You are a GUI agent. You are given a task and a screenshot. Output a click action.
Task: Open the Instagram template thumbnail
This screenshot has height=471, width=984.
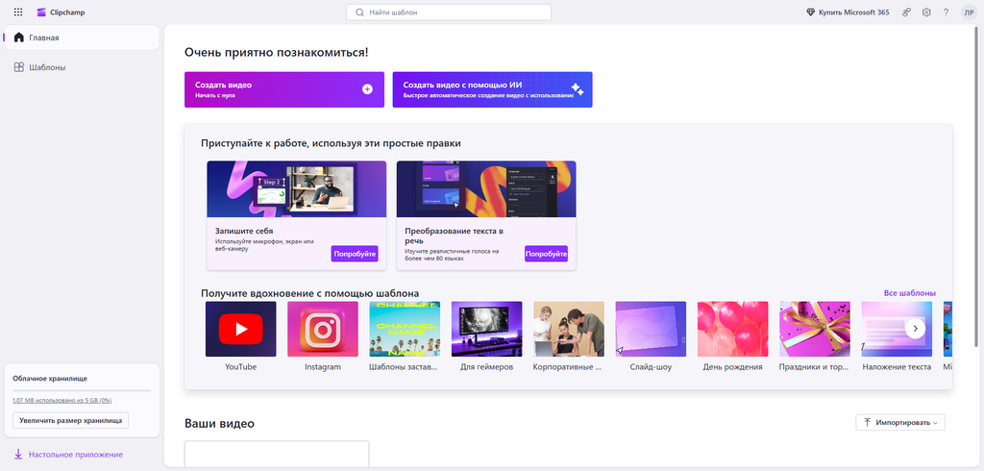pyautogui.click(x=323, y=329)
